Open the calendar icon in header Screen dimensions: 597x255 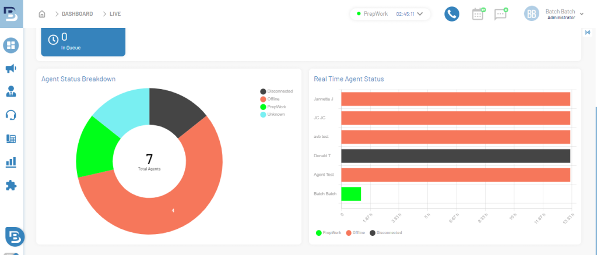point(478,14)
